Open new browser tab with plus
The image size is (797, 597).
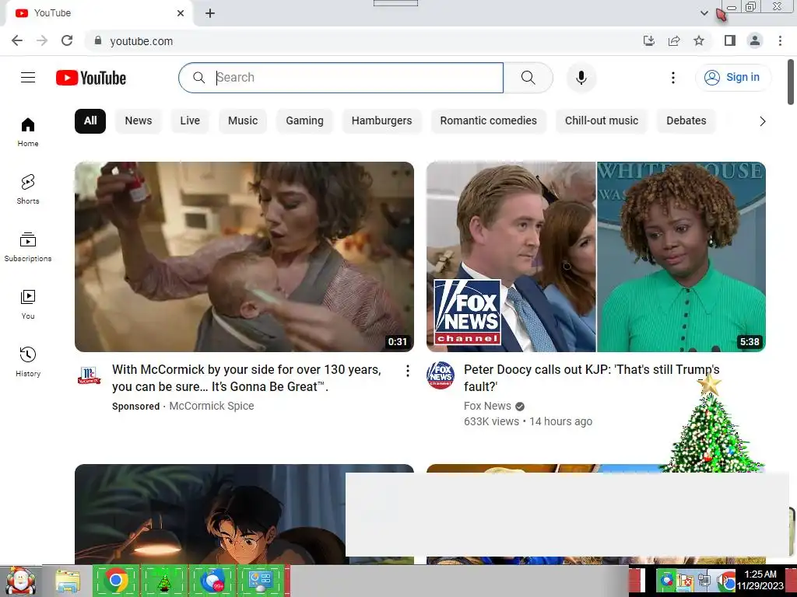click(x=210, y=13)
